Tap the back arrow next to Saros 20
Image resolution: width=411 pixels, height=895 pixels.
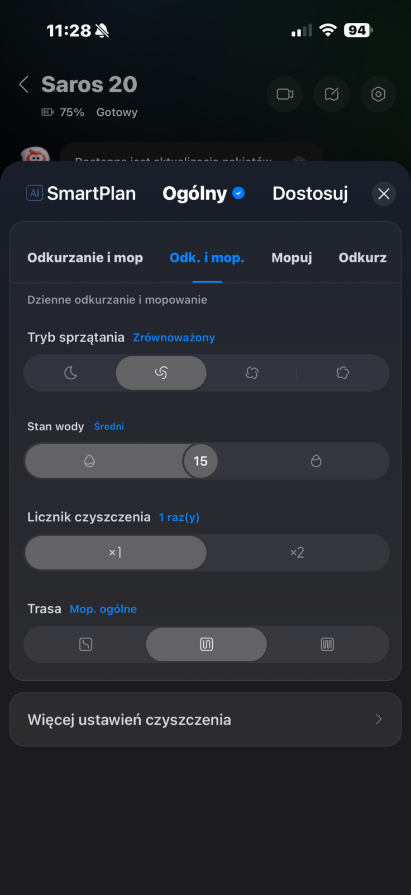(x=24, y=85)
